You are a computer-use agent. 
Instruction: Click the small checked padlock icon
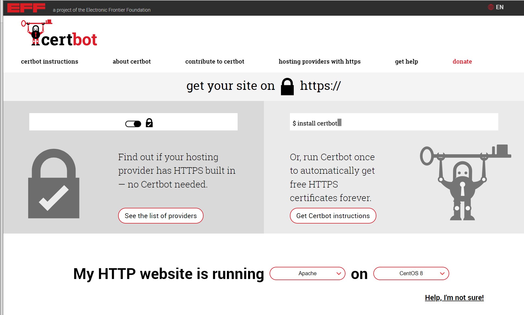pos(149,123)
